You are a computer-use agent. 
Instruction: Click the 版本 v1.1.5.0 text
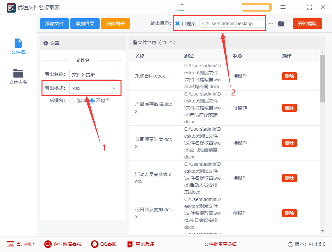[x=310, y=244]
